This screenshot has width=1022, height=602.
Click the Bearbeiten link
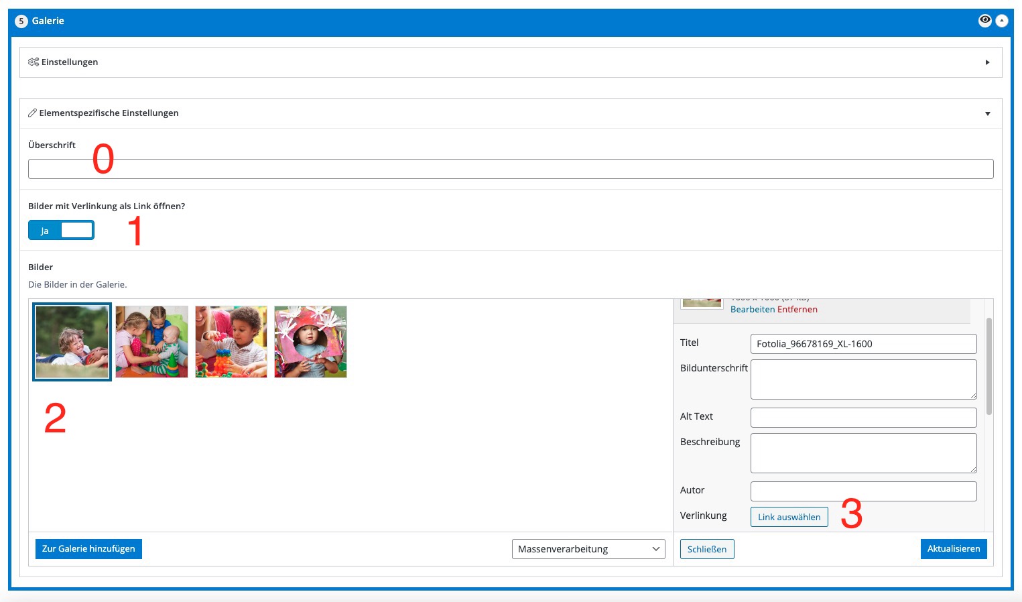pyautogui.click(x=752, y=309)
